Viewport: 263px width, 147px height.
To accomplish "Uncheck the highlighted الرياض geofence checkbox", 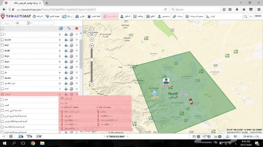I will coord(2,94).
